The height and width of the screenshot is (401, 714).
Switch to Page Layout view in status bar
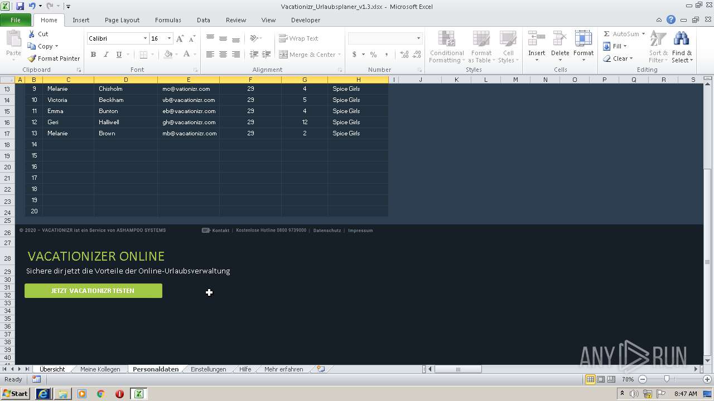point(601,379)
